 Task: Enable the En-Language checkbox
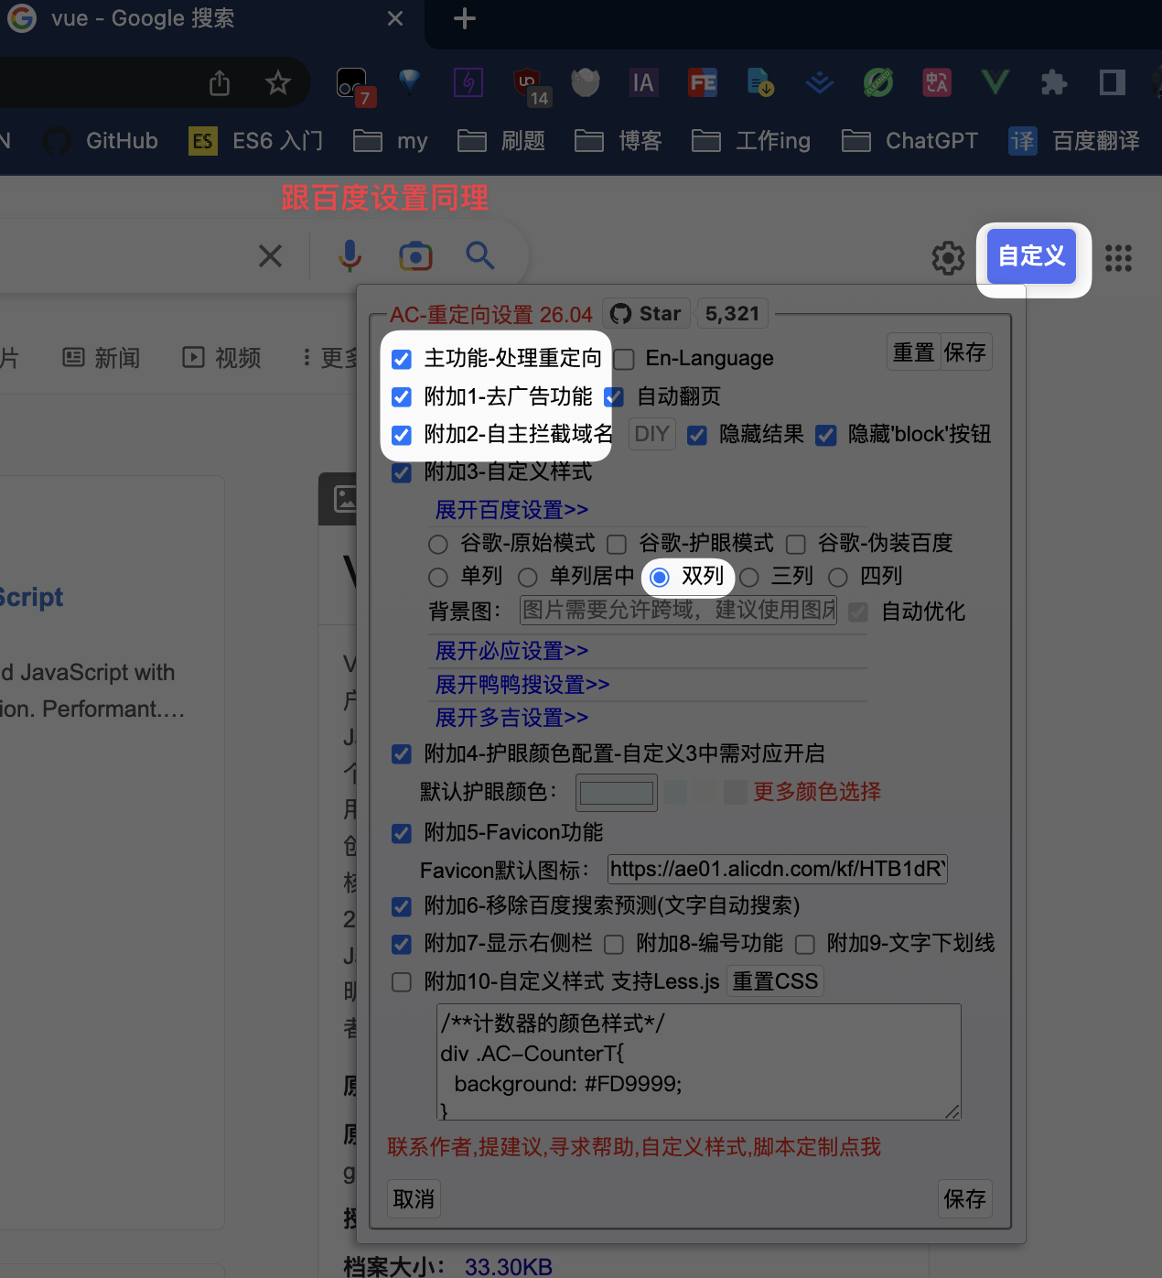623,359
